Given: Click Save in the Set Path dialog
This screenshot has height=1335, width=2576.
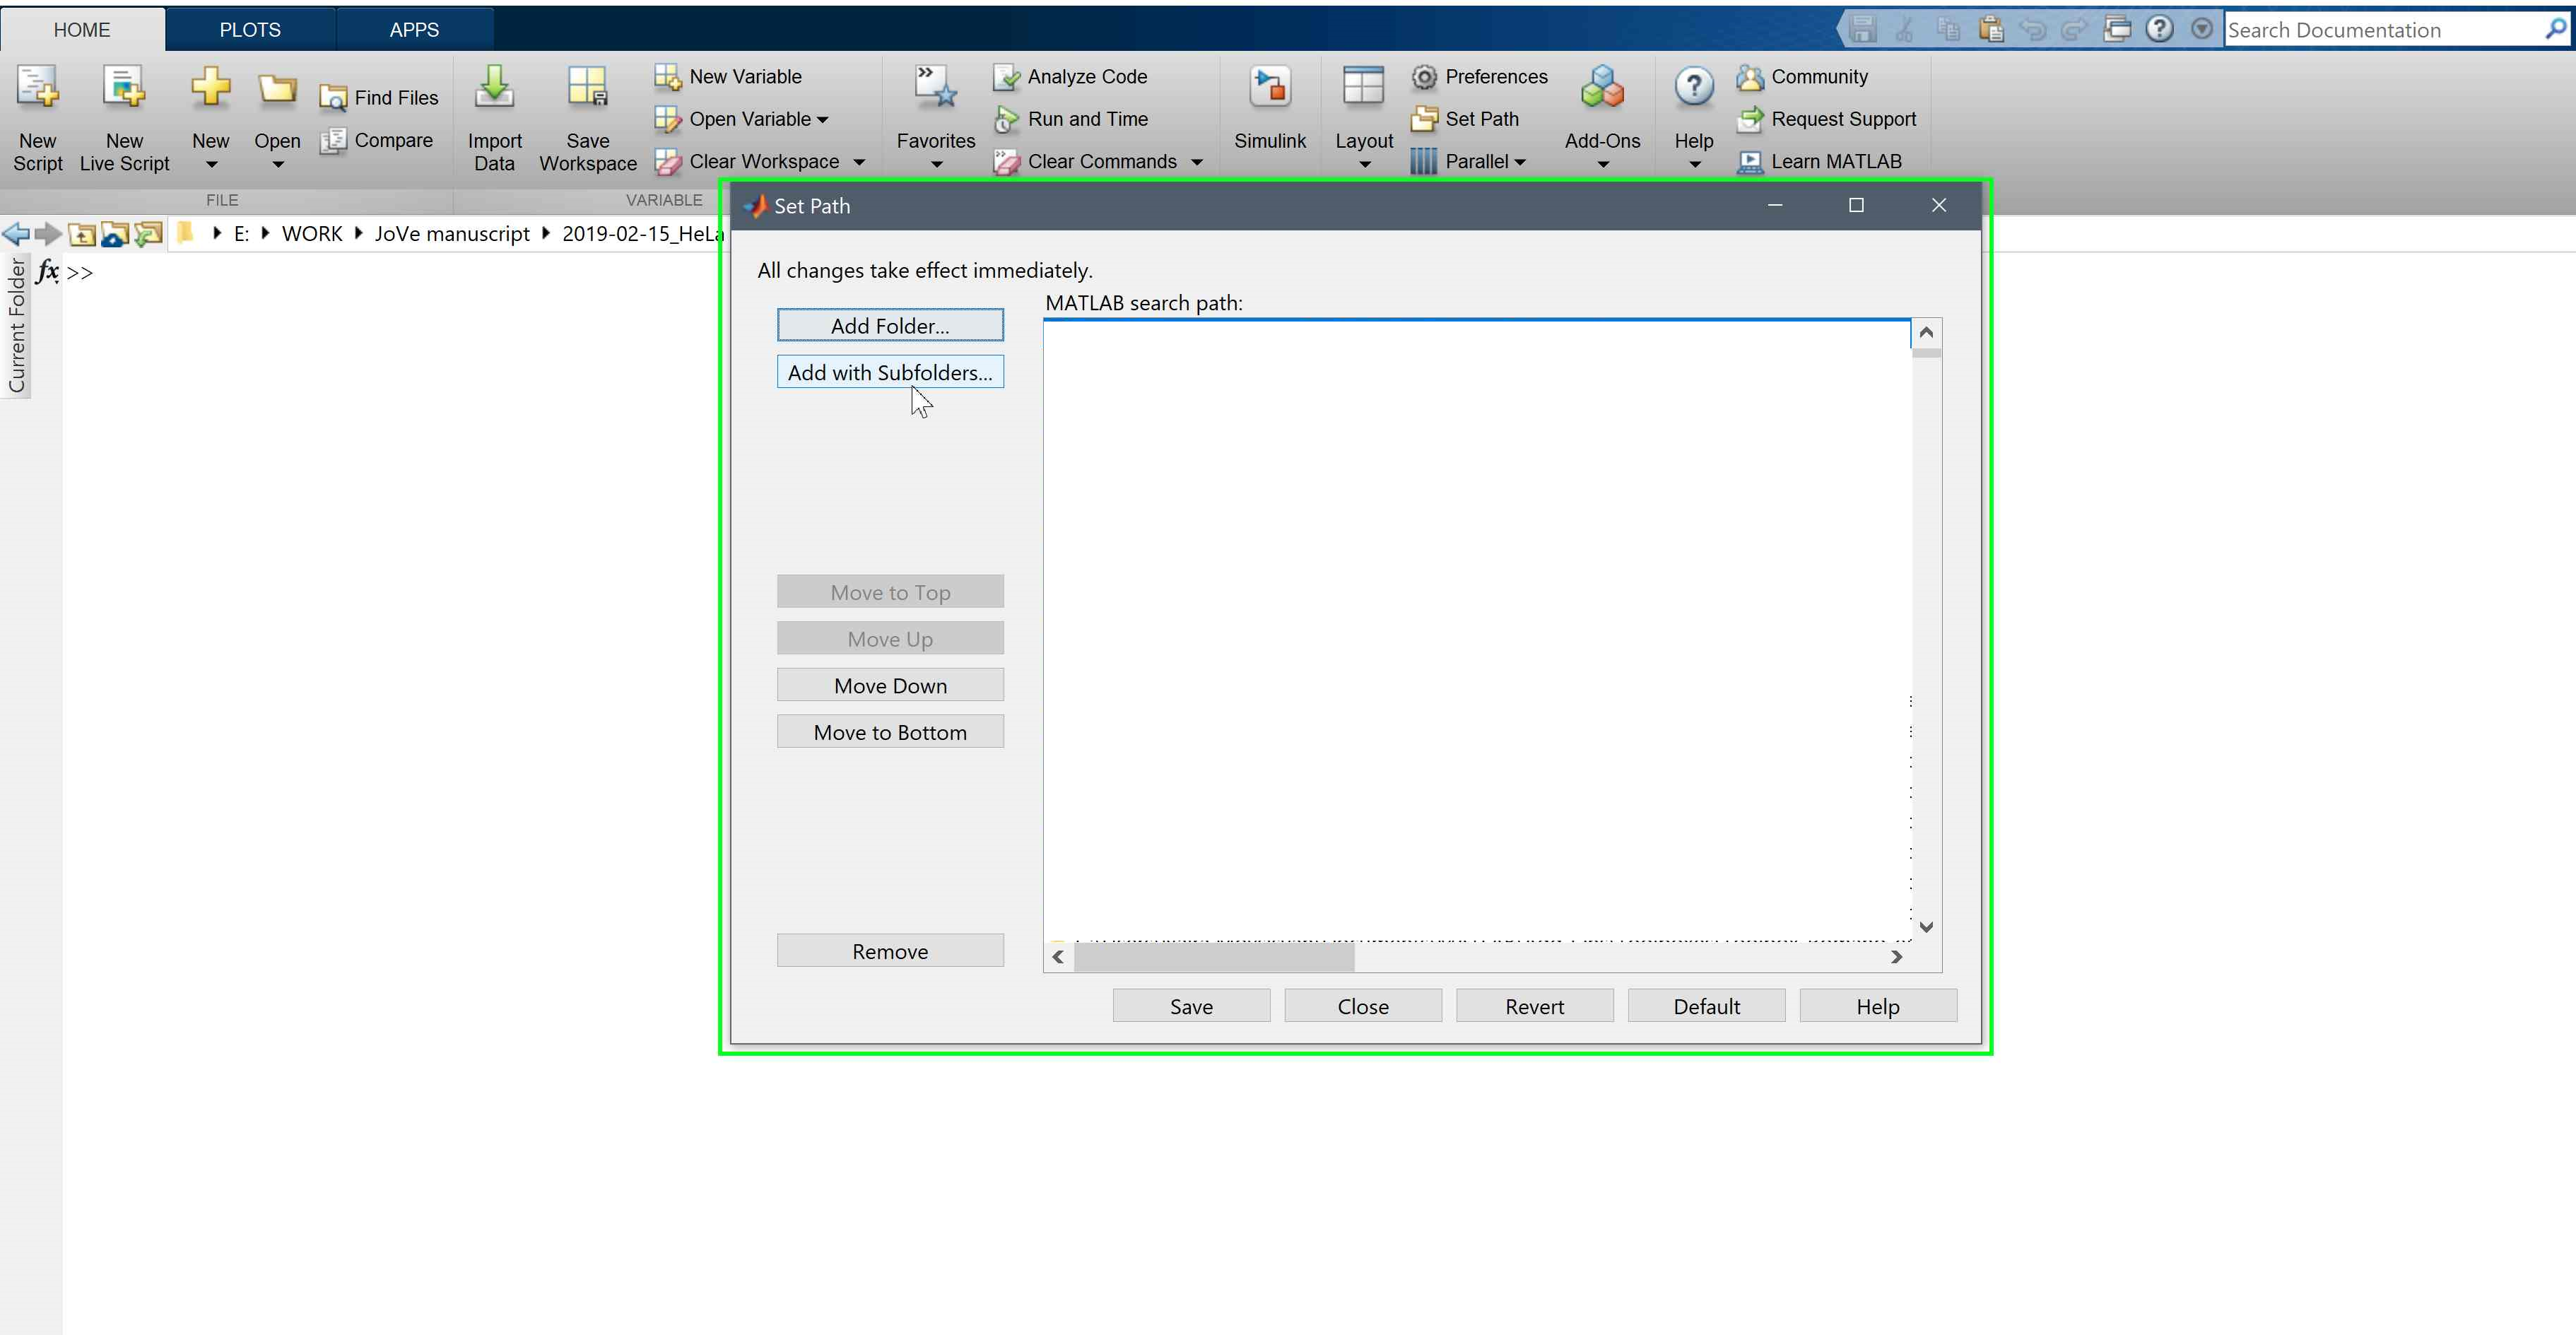Looking at the screenshot, I should coord(1191,1006).
